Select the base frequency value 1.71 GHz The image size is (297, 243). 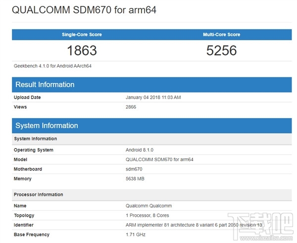[x=136, y=235]
